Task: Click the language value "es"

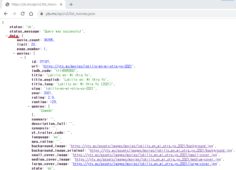Action: tap(56, 137)
